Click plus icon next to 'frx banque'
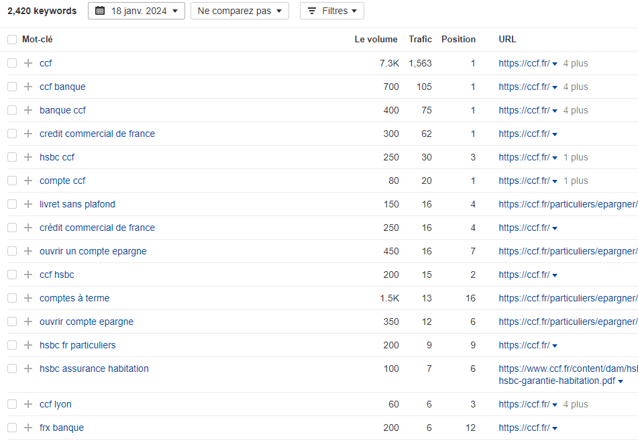This screenshot has width=638, height=443. (28, 428)
